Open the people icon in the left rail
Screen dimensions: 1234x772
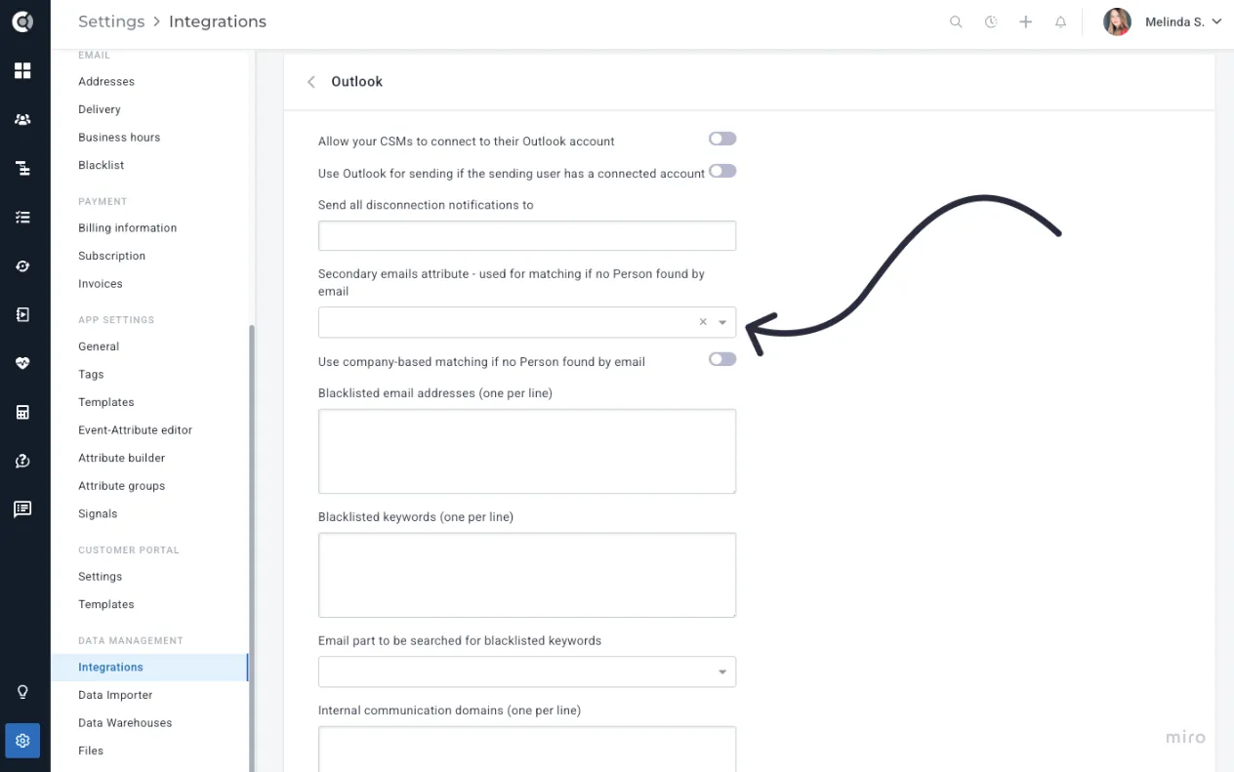point(22,119)
